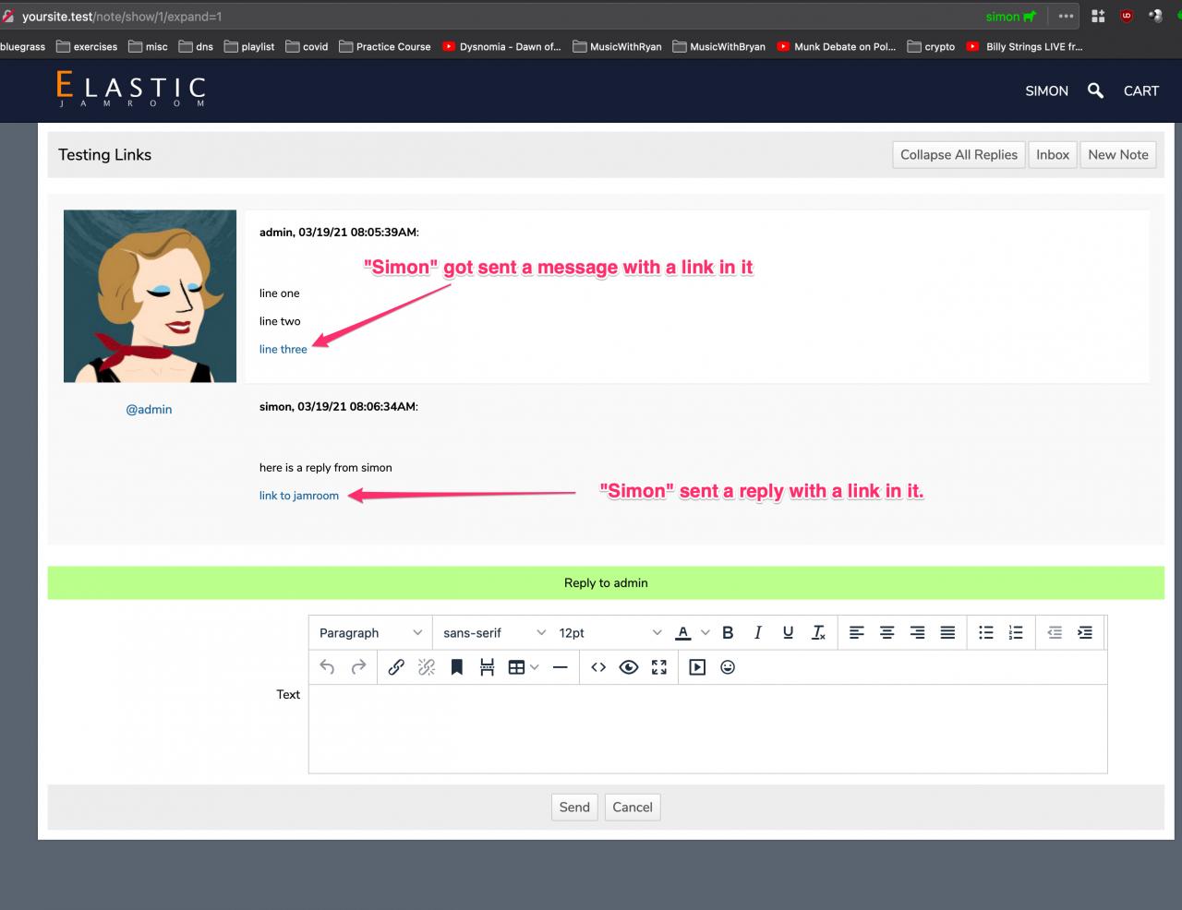Open the Billy Strings LIVE bookmark

coord(1024,46)
